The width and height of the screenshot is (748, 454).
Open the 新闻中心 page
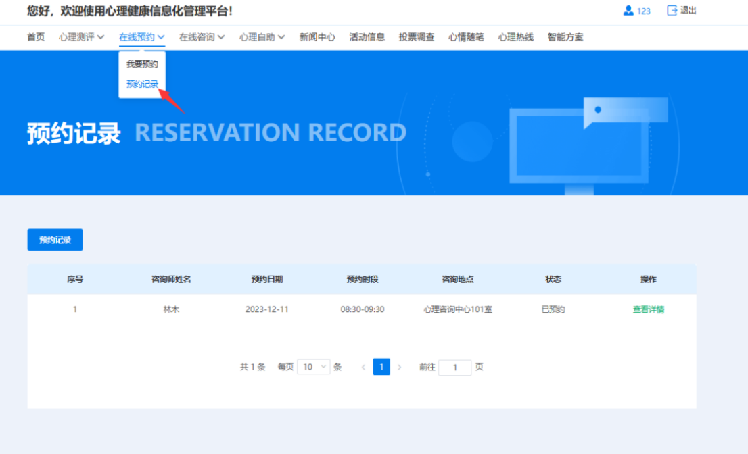pos(317,37)
